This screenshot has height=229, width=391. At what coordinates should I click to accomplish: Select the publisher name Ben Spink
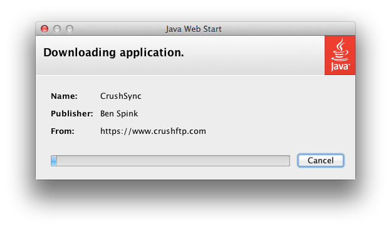pos(119,113)
